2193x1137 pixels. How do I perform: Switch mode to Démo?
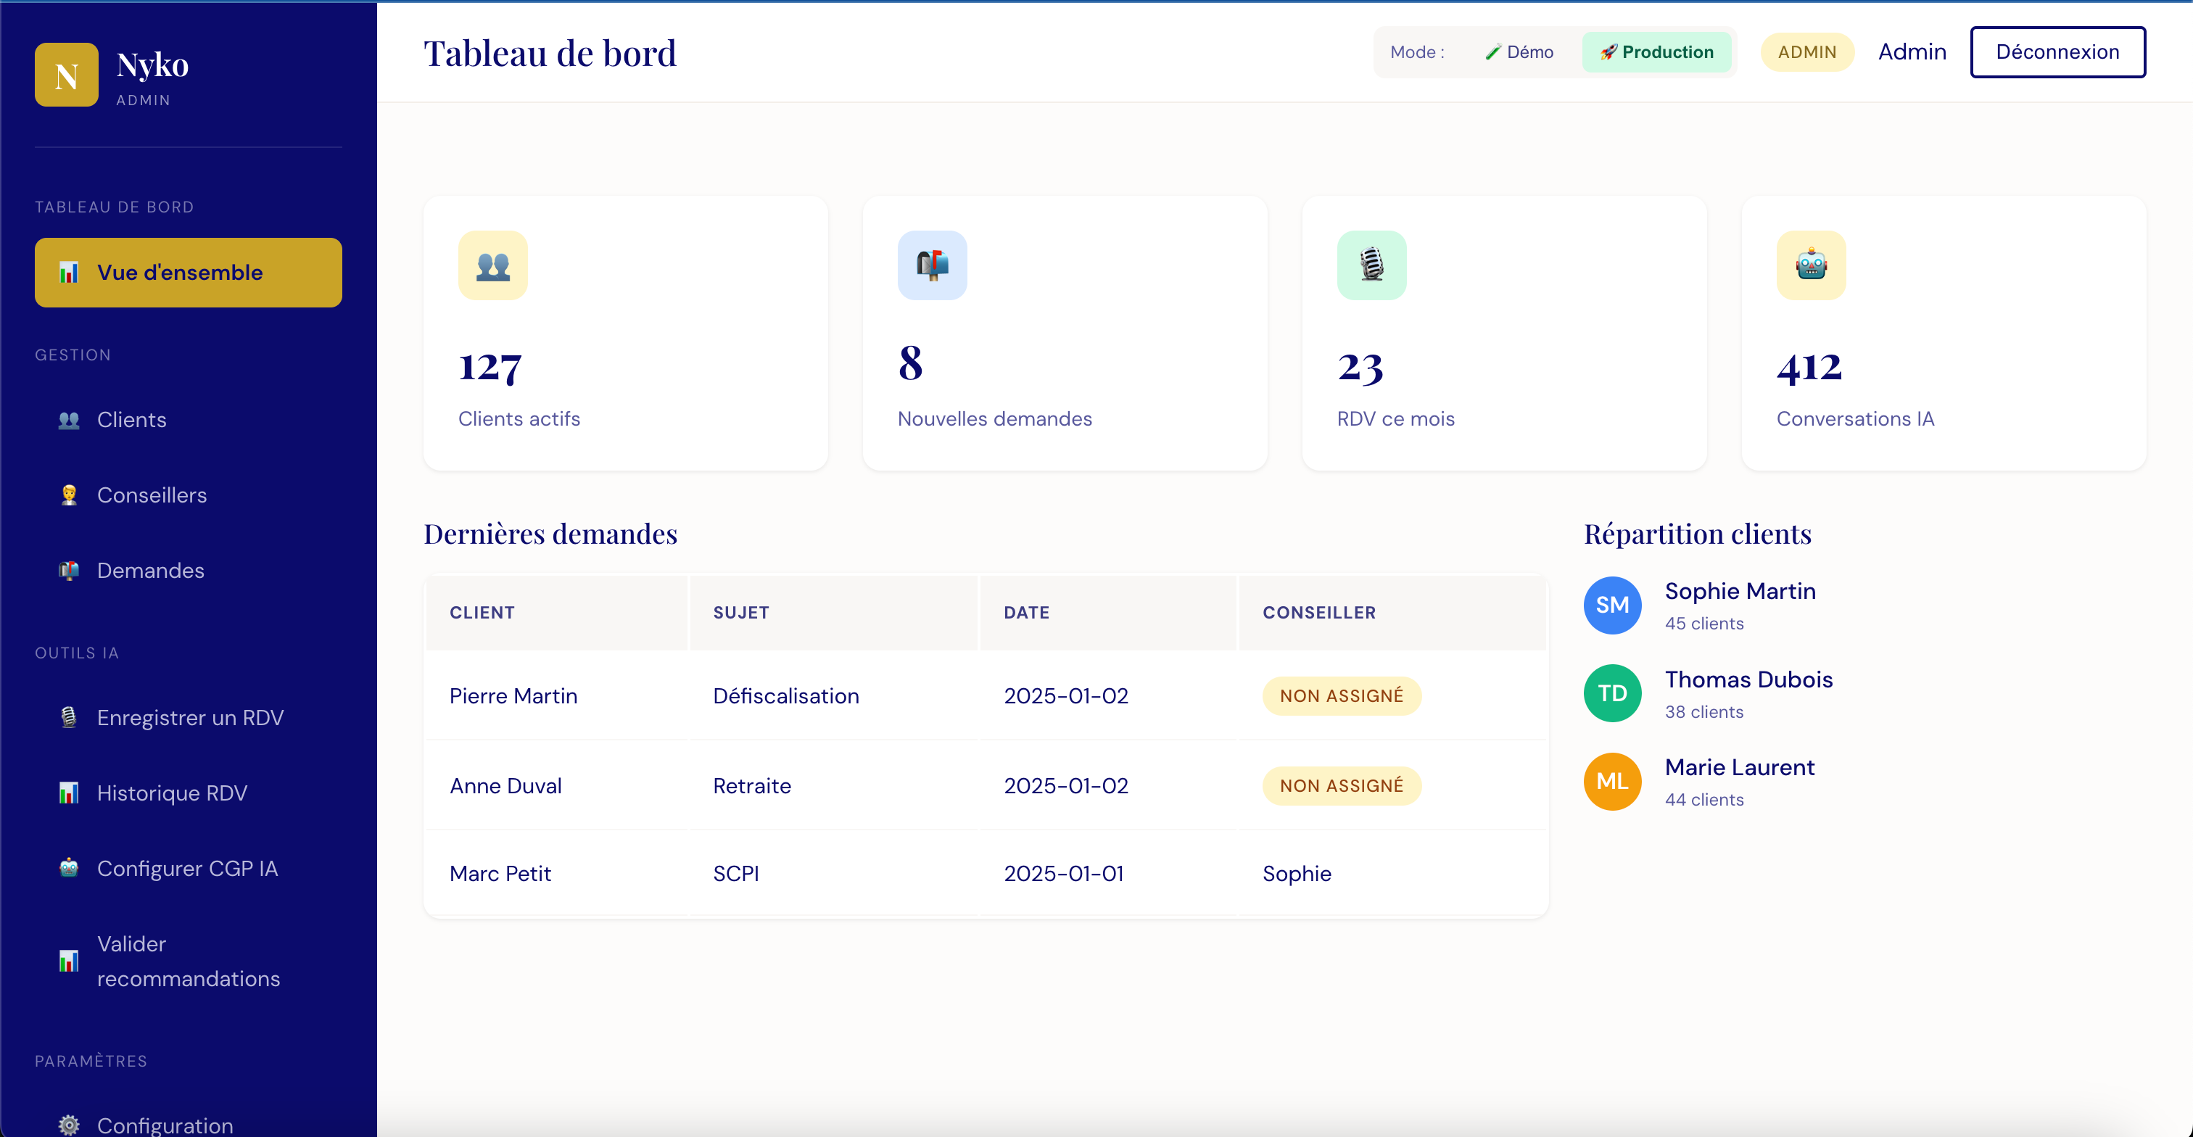pyautogui.click(x=1519, y=52)
